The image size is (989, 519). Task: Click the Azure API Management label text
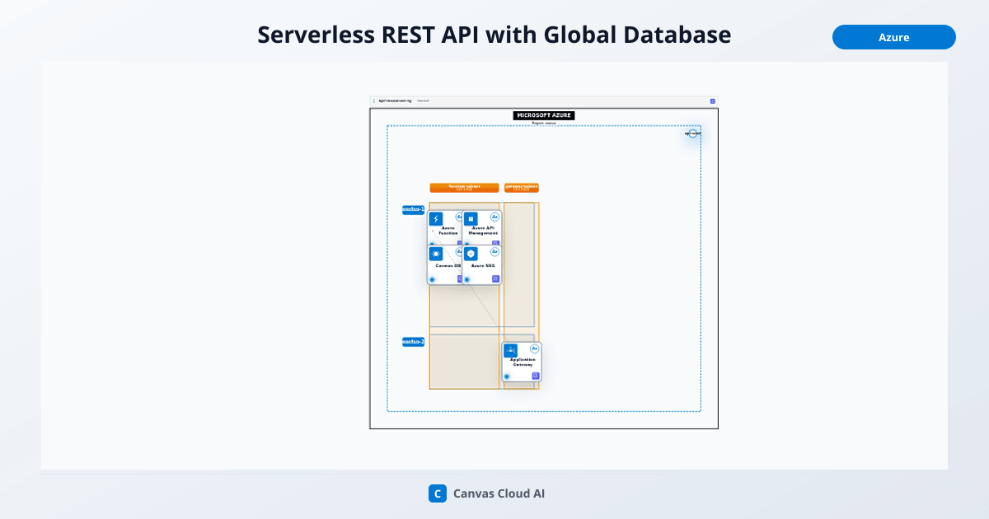point(483,231)
